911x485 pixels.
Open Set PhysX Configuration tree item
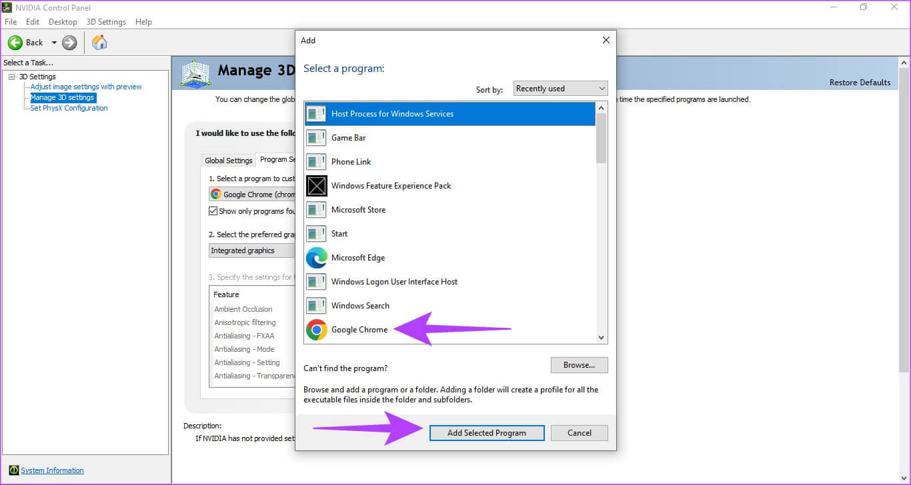tap(69, 108)
